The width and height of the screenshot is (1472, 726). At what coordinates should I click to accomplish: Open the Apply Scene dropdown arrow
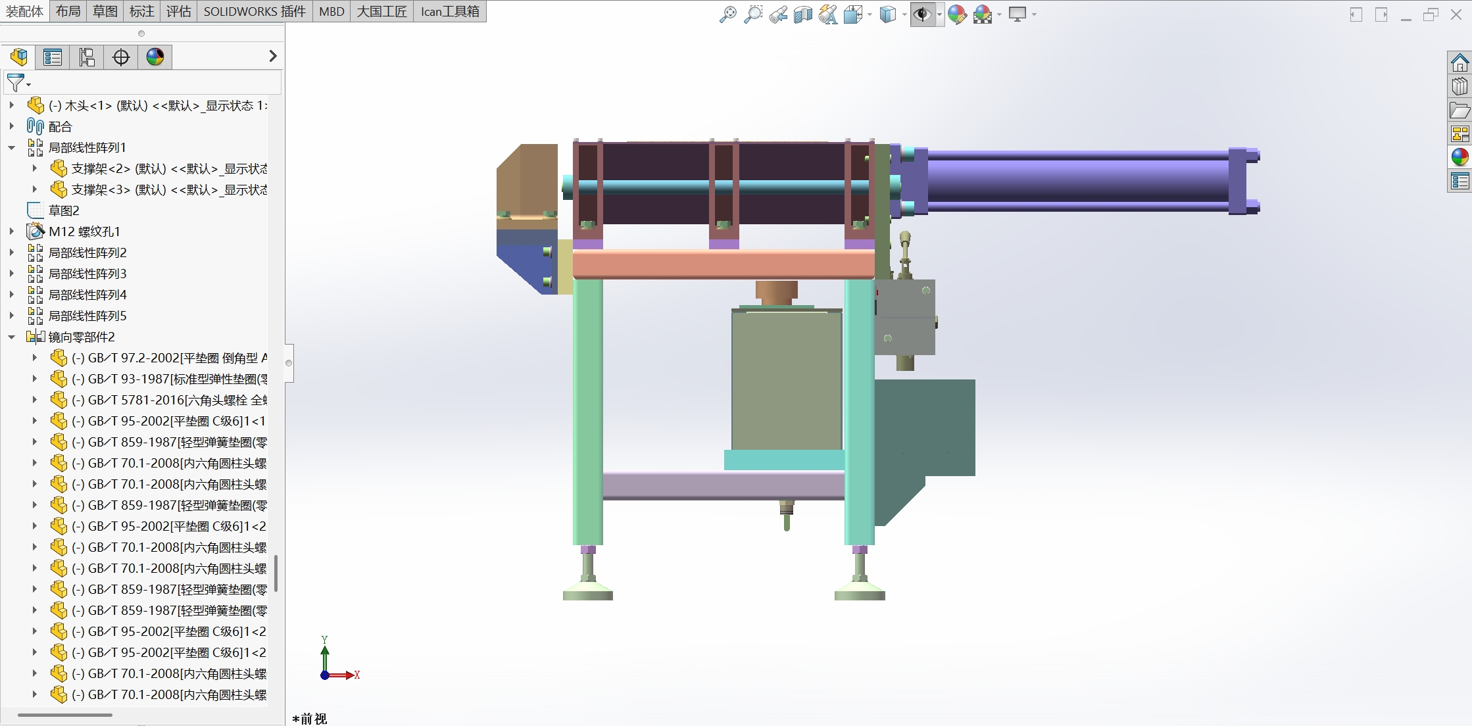point(999,14)
